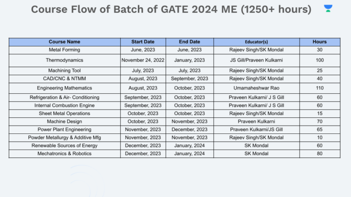Click the Hours column header

(x=320, y=42)
